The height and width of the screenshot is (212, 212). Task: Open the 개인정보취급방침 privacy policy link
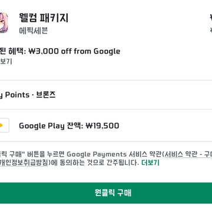(x=24, y=163)
